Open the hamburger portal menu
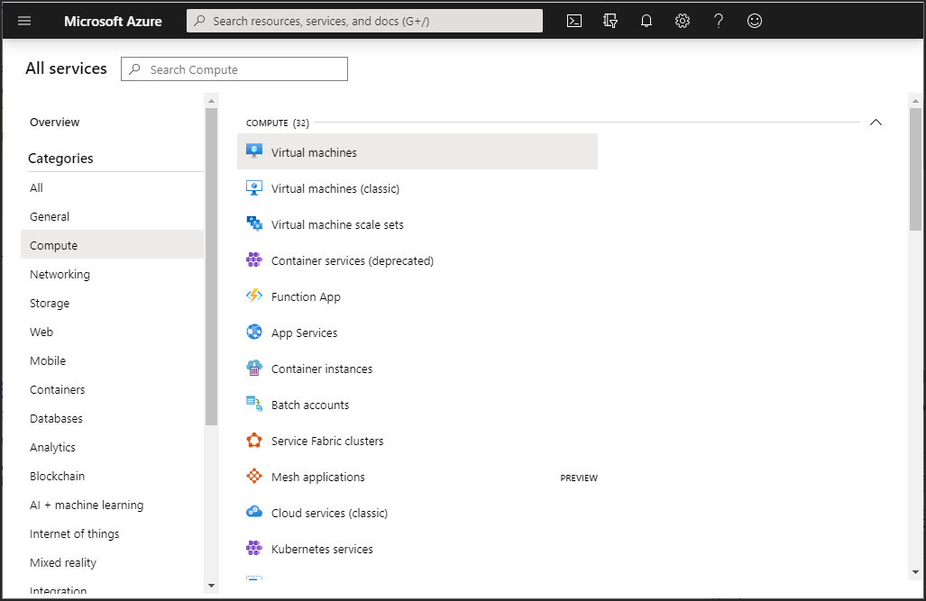 click(x=24, y=22)
